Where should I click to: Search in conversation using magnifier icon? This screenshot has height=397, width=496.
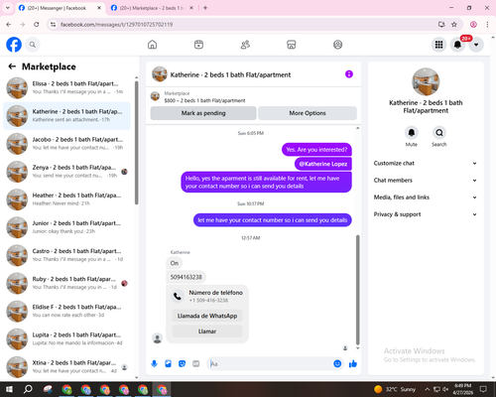439,133
